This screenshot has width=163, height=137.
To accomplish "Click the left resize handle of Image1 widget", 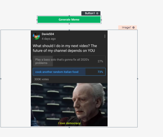I will coord(1,79).
